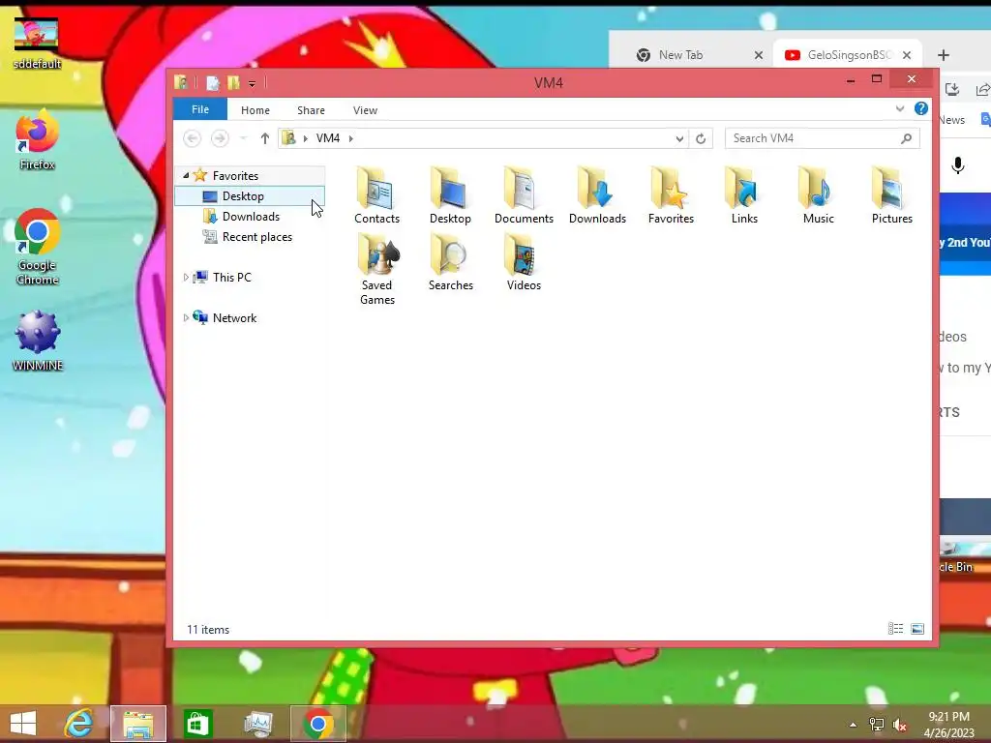Refresh the VM4 folder view

[x=701, y=138]
